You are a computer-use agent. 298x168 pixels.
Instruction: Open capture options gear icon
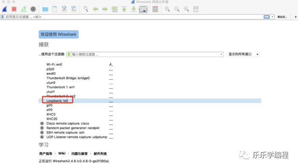pyautogui.click(x=33, y=9)
